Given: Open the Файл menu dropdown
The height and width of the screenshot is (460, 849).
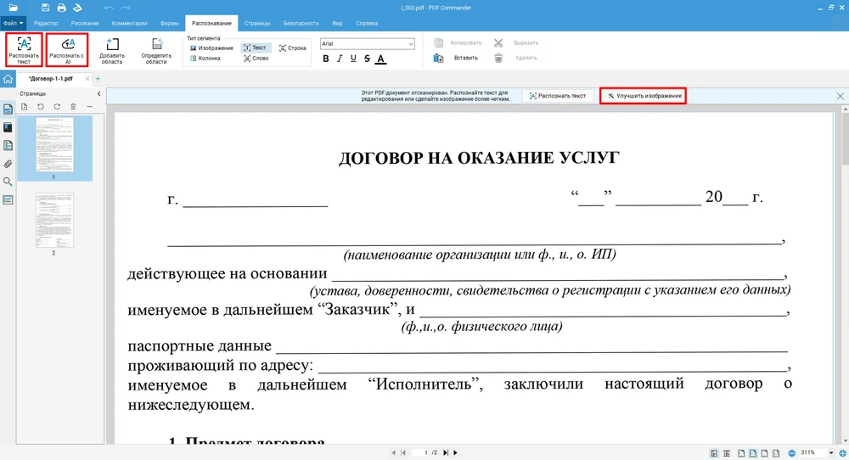Looking at the screenshot, I should click(x=14, y=23).
